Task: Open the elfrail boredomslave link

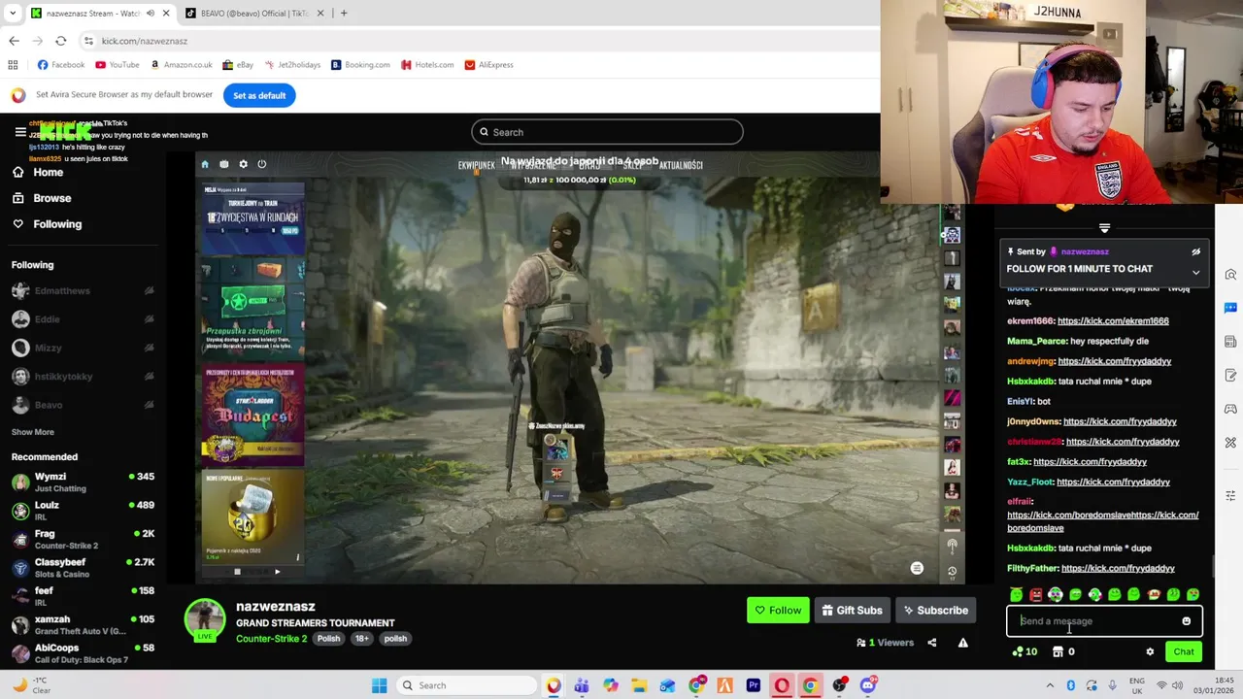Action: pos(1102,521)
